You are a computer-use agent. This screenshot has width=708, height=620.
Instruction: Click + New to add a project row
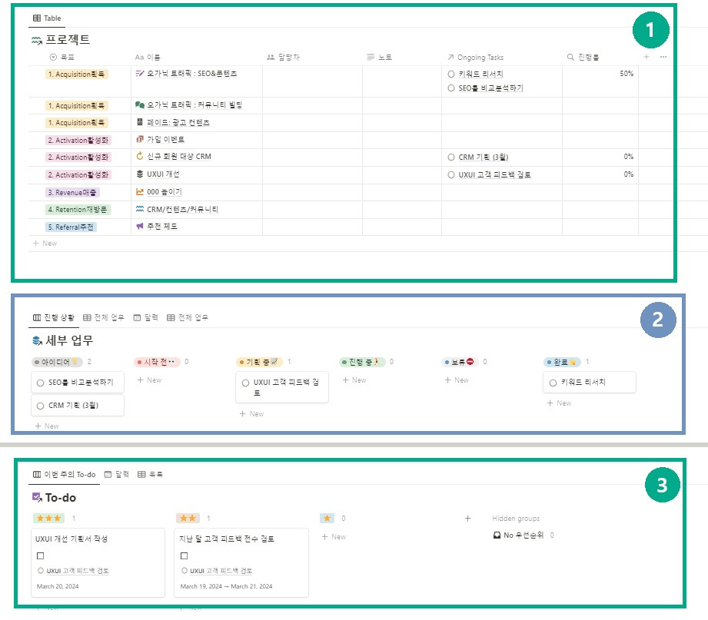click(x=45, y=243)
